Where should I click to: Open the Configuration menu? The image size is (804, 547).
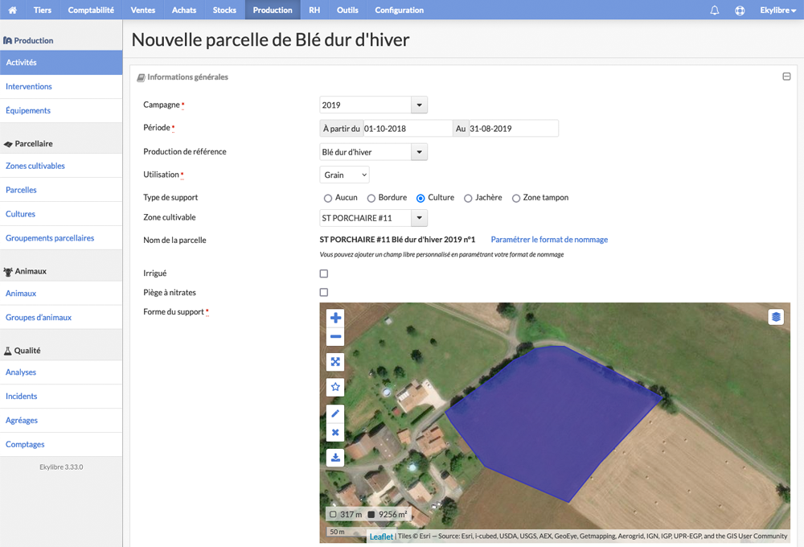point(399,10)
